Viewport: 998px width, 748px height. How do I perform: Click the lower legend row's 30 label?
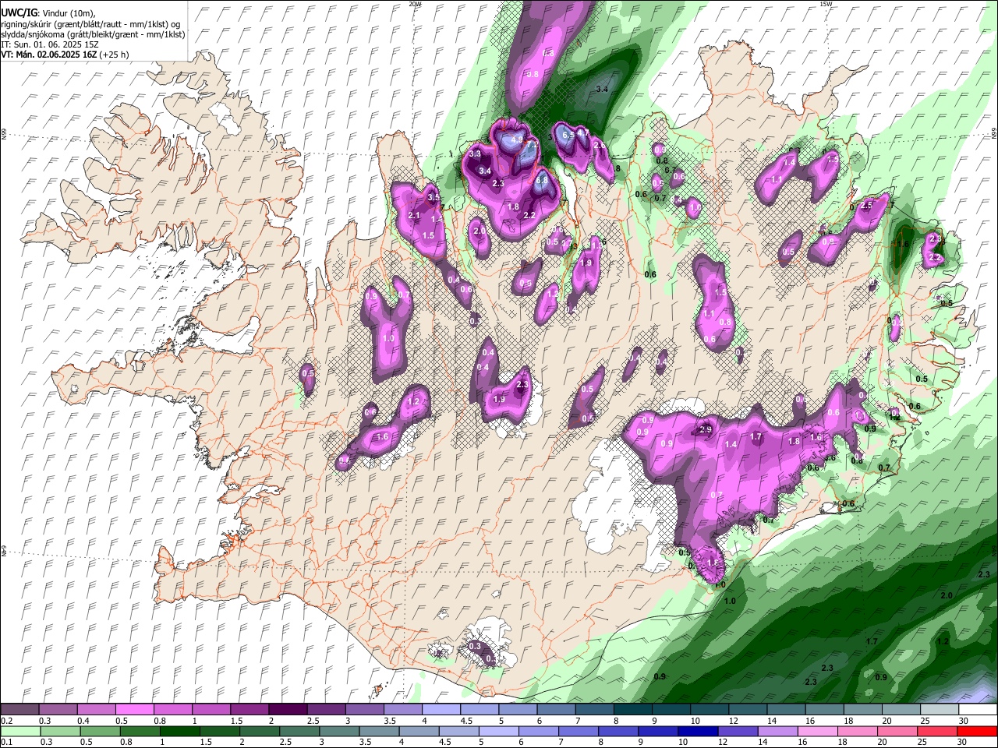point(964,742)
